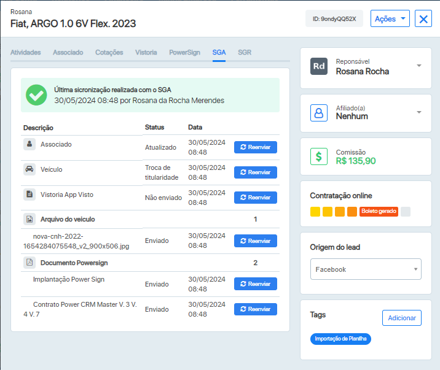Click the Adicionar tag button

pos(402,318)
